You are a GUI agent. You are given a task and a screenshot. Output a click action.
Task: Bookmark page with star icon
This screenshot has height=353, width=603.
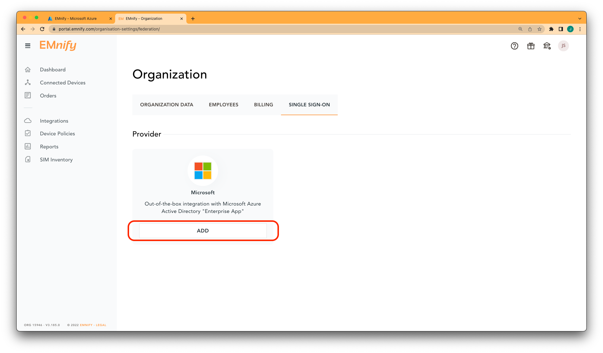click(539, 29)
